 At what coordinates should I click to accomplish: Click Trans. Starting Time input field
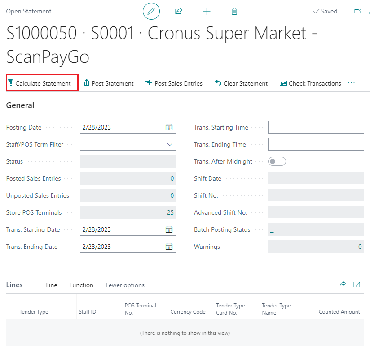(316, 127)
